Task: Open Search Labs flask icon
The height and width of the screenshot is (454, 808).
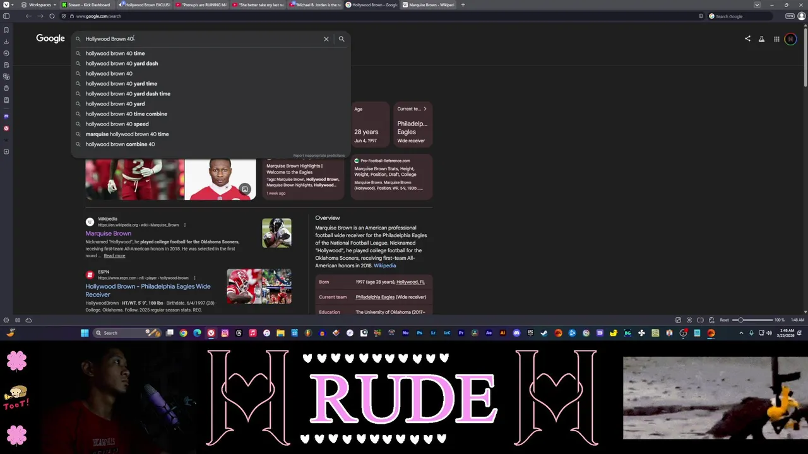Action: tap(761, 39)
